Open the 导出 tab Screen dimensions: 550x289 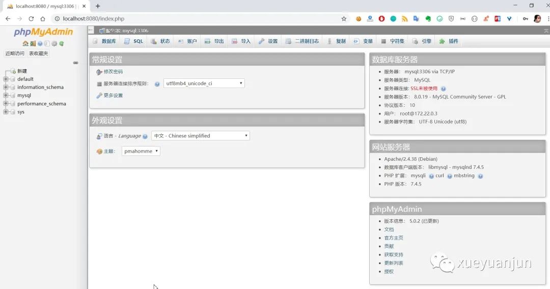click(214, 41)
